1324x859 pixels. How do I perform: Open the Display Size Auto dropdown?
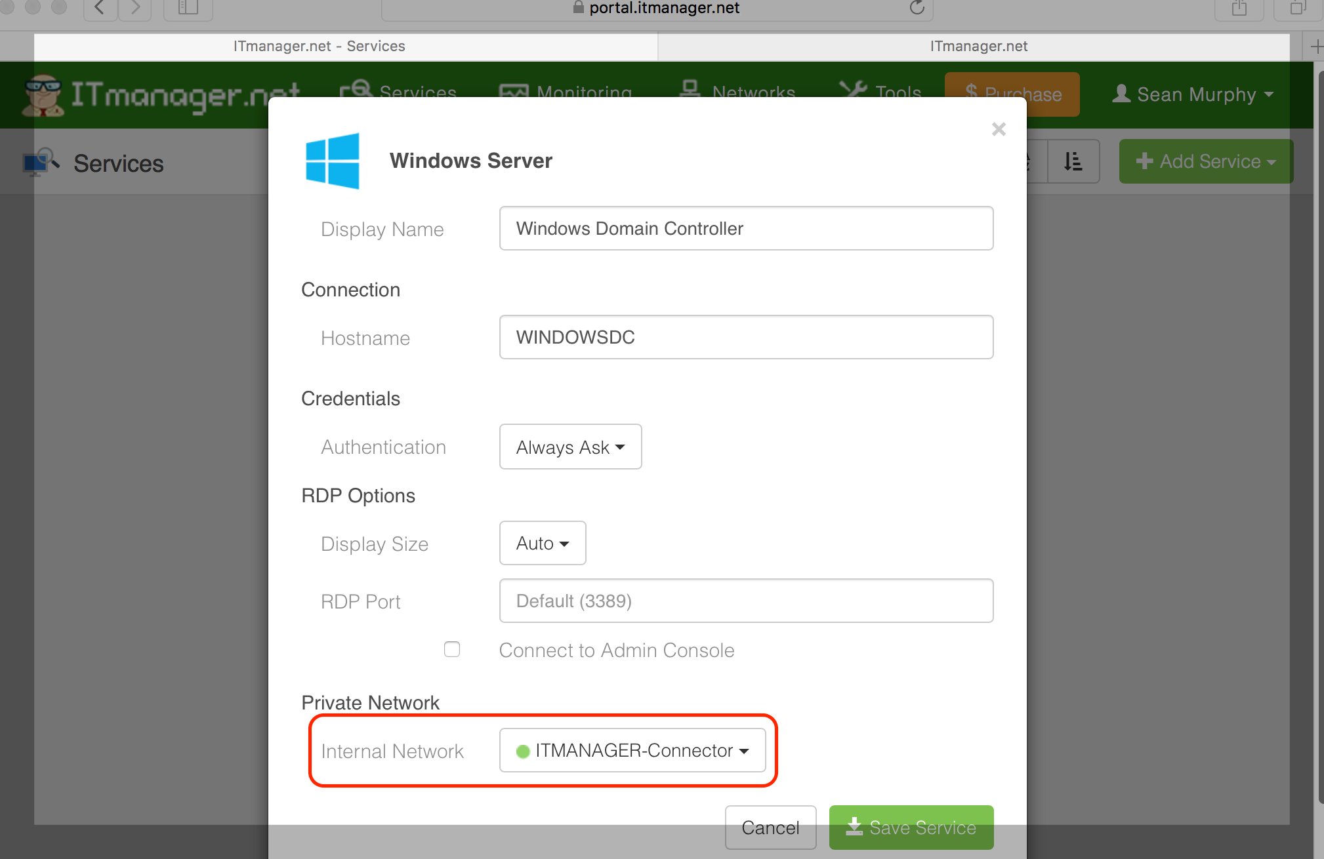point(542,543)
